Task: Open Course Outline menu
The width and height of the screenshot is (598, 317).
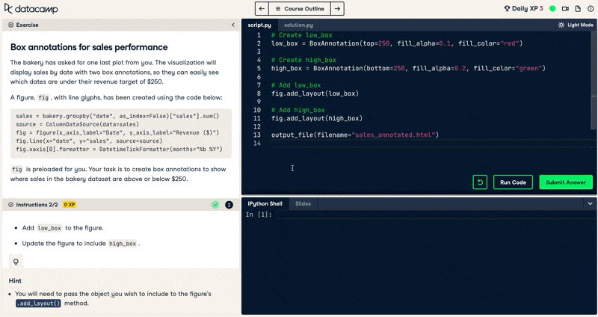Action: 300,9
